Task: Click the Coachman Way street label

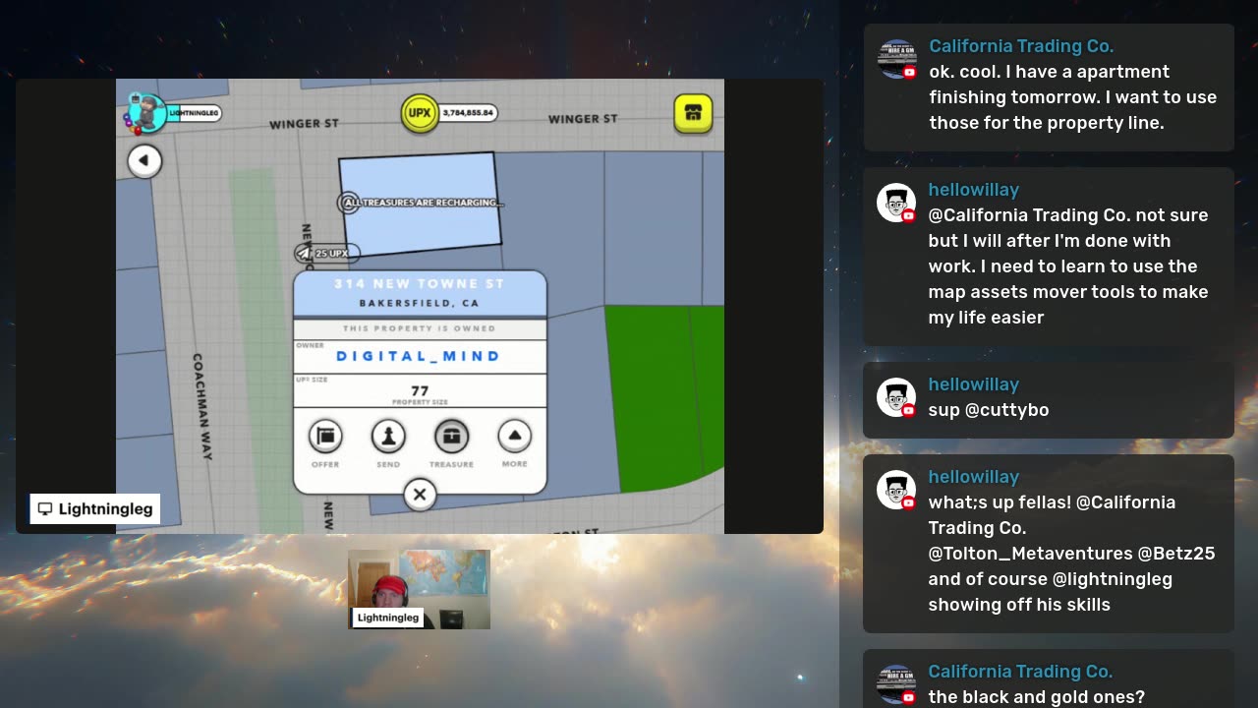Action: click(201, 406)
